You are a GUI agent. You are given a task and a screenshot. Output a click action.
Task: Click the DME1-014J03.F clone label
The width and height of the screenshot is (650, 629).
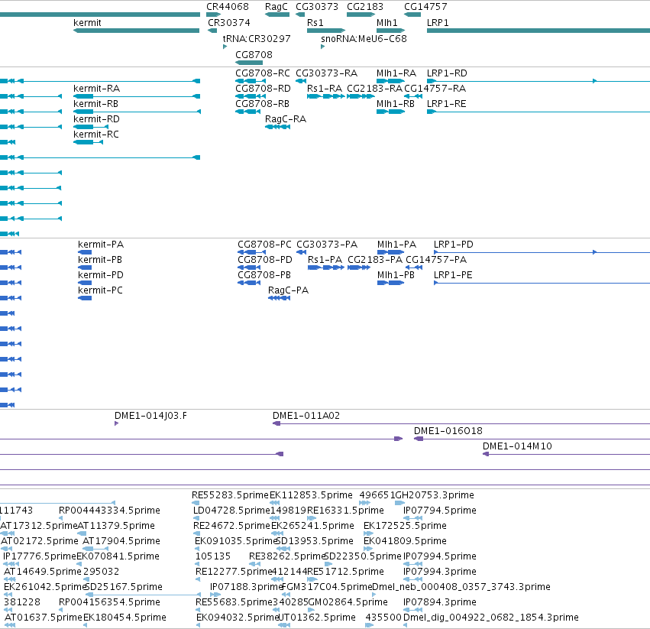click(x=150, y=416)
